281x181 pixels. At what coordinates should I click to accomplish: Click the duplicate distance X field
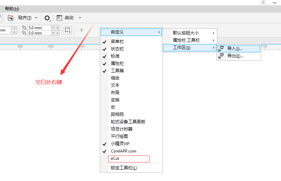click(39, 28)
